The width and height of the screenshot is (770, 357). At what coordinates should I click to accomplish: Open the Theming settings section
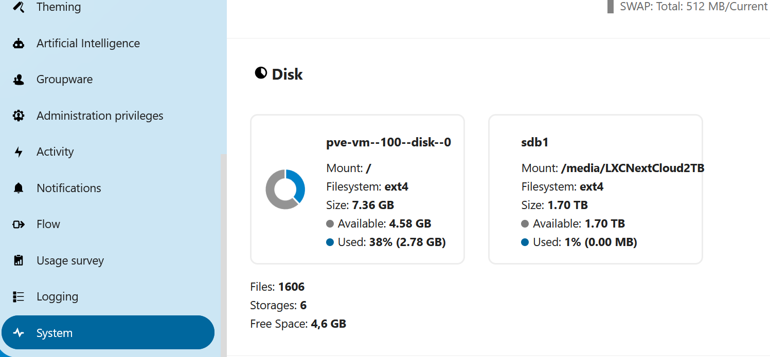point(59,7)
